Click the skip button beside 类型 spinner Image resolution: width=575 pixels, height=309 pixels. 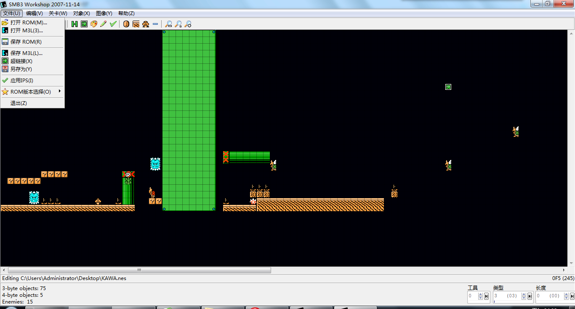click(530, 296)
